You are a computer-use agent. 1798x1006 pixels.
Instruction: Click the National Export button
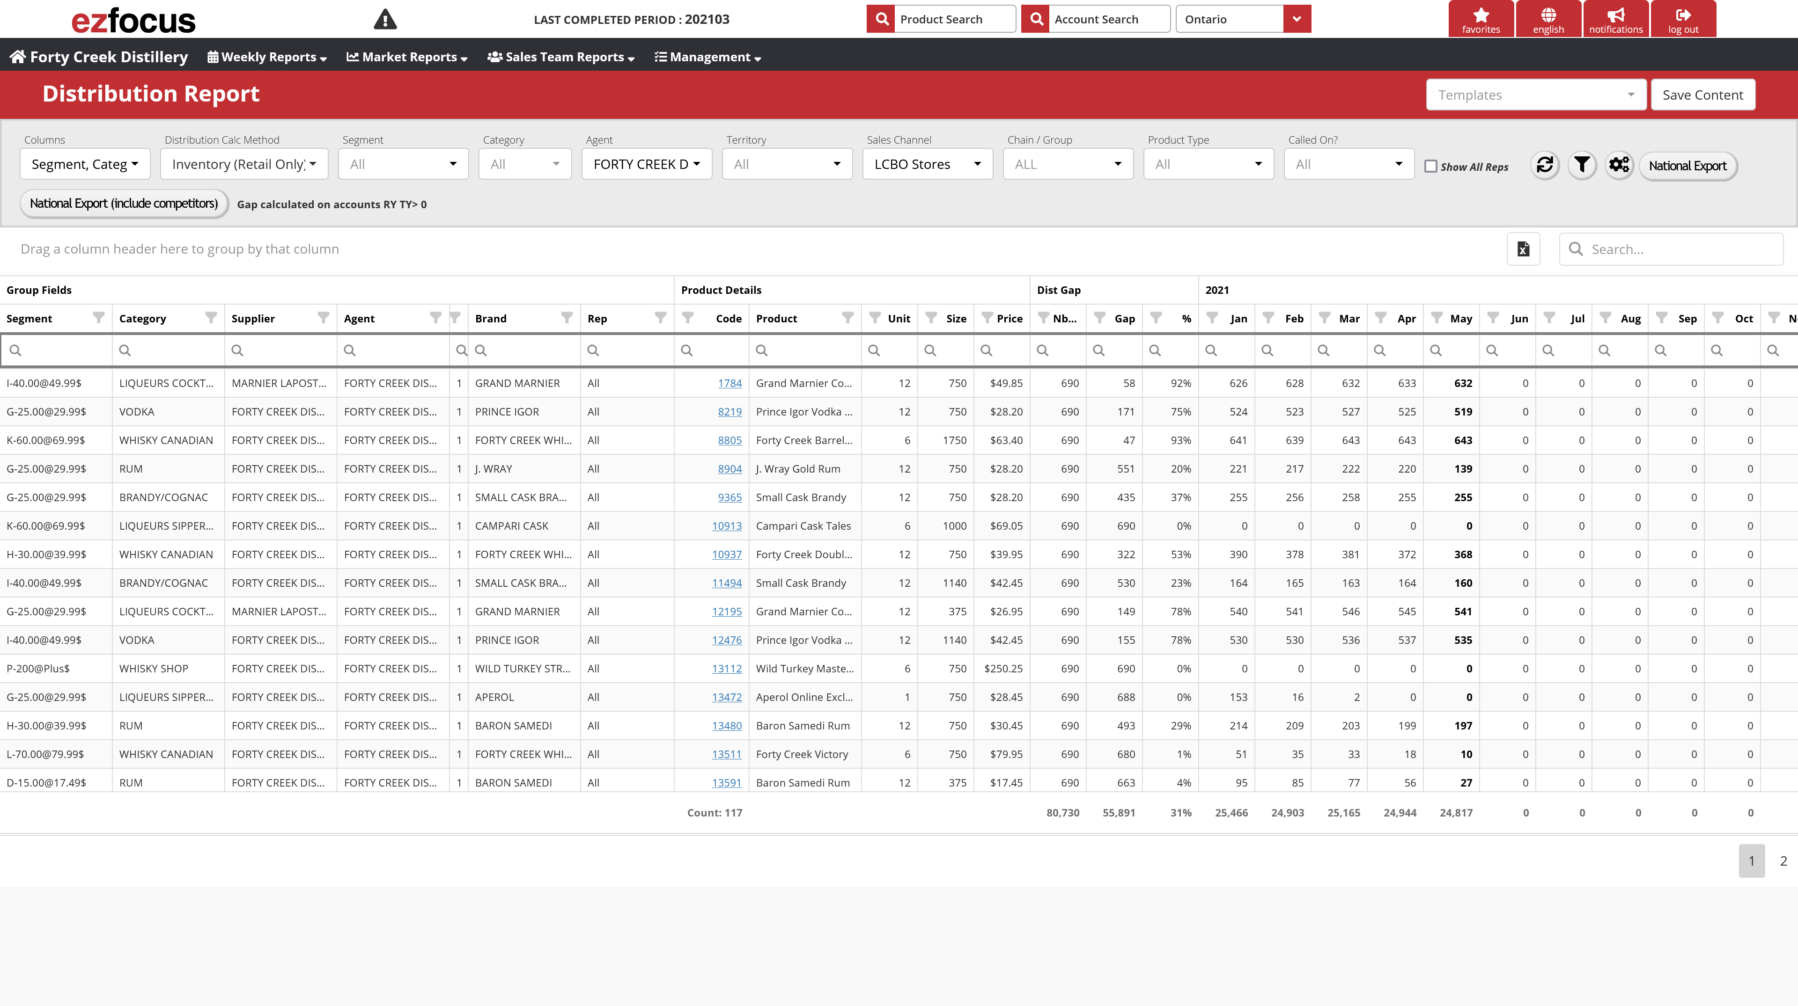(1687, 166)
